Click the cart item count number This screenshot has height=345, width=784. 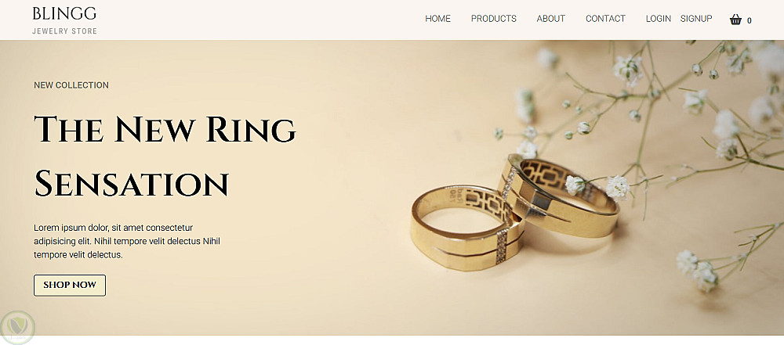click(x=749, y=20)
